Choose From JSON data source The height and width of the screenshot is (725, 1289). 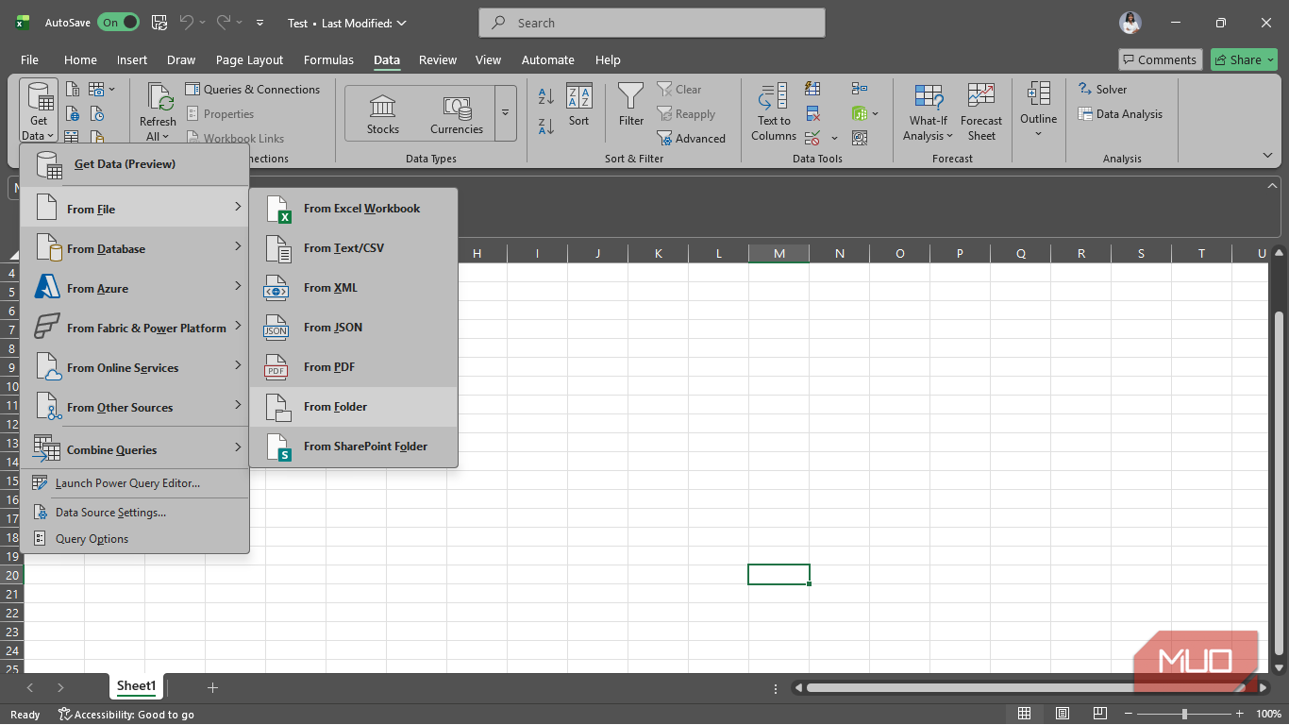[x=353, y=328]
